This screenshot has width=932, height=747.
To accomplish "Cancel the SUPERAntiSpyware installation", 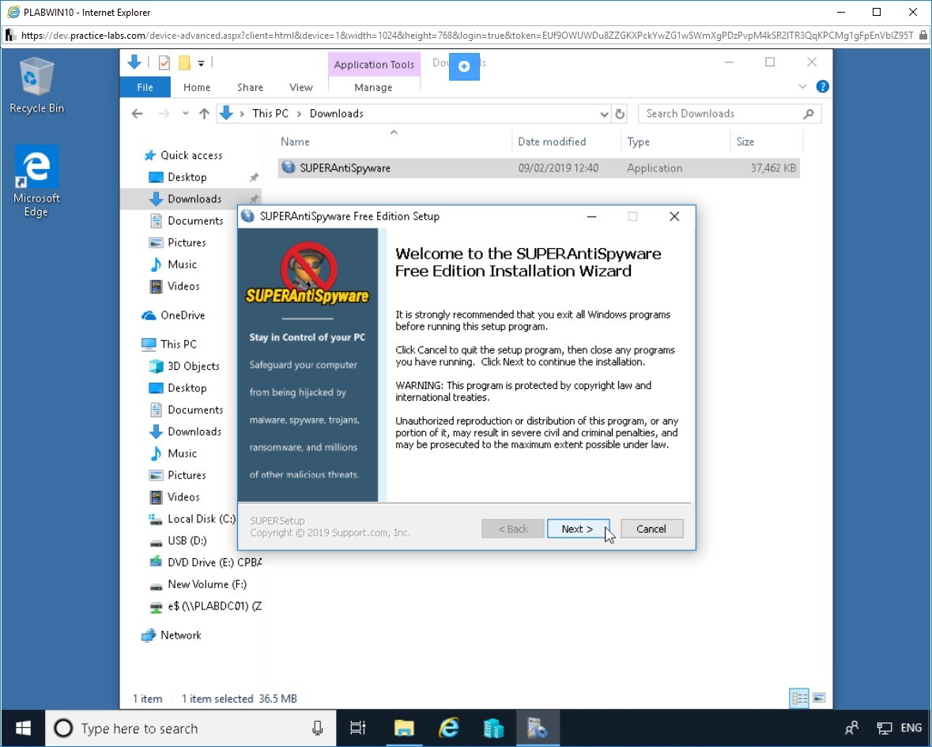I will tap(651, 529).
